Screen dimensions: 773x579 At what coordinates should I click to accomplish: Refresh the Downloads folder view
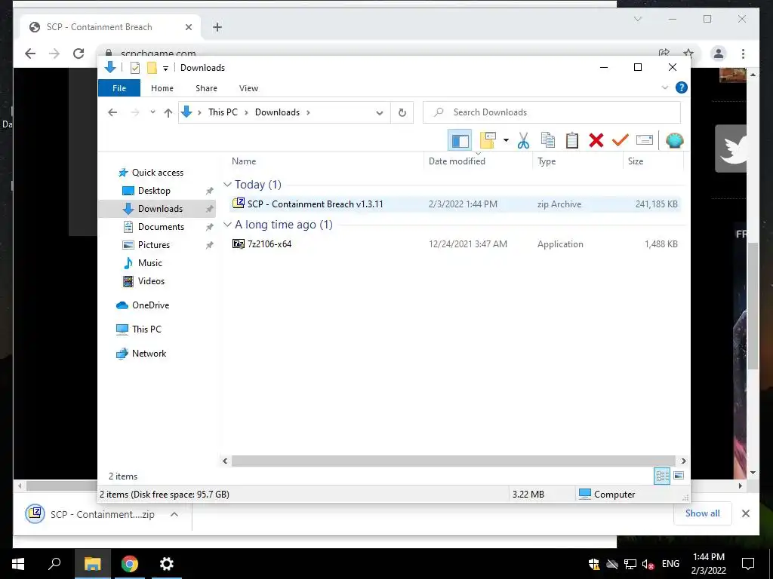coord(402,113)
